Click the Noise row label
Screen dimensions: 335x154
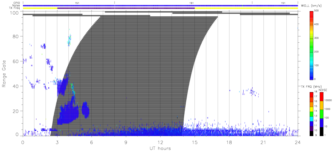coord(16,5)
